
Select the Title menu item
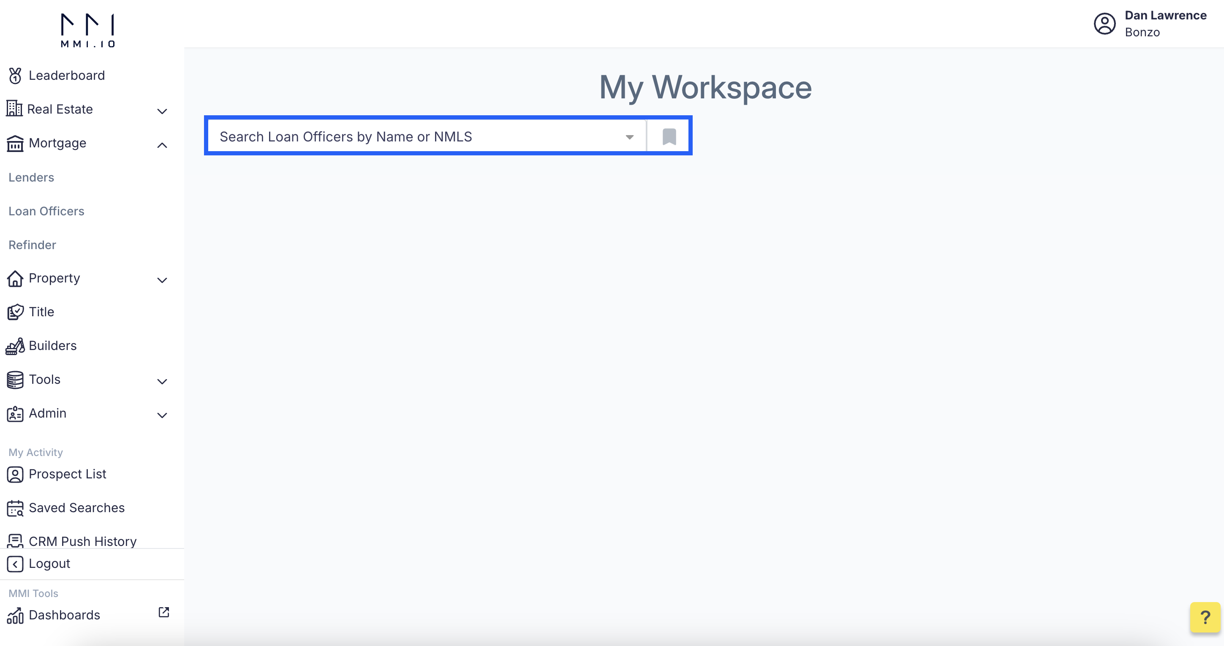coord(41,312)
